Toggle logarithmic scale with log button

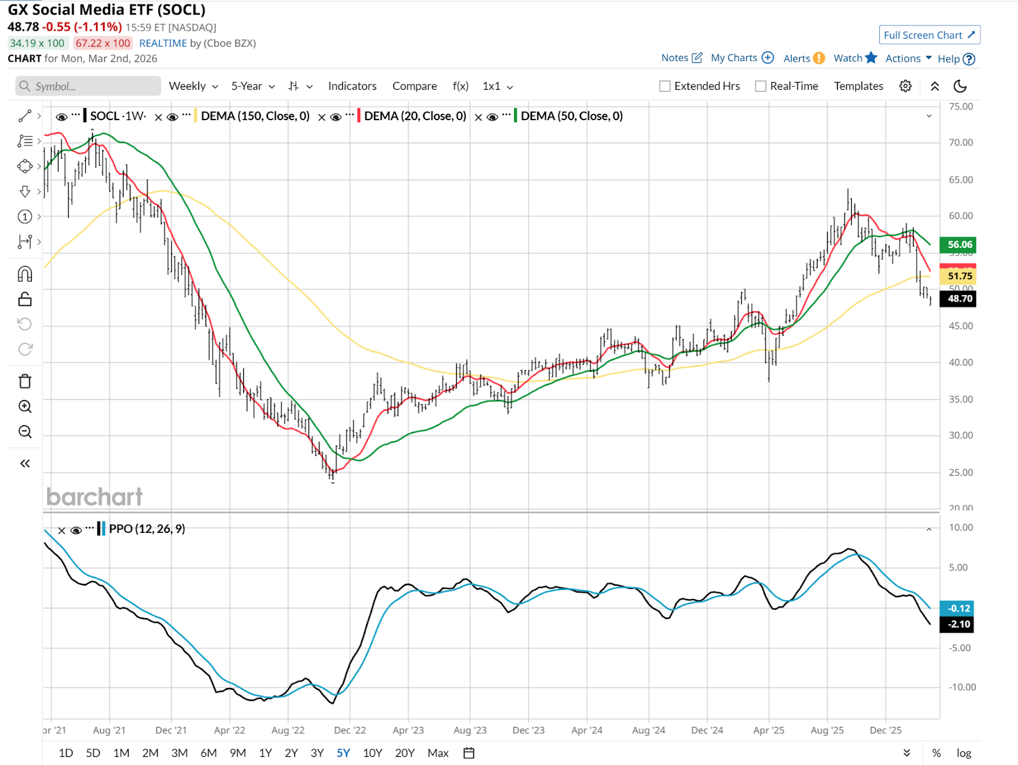[x=964, y=753]
